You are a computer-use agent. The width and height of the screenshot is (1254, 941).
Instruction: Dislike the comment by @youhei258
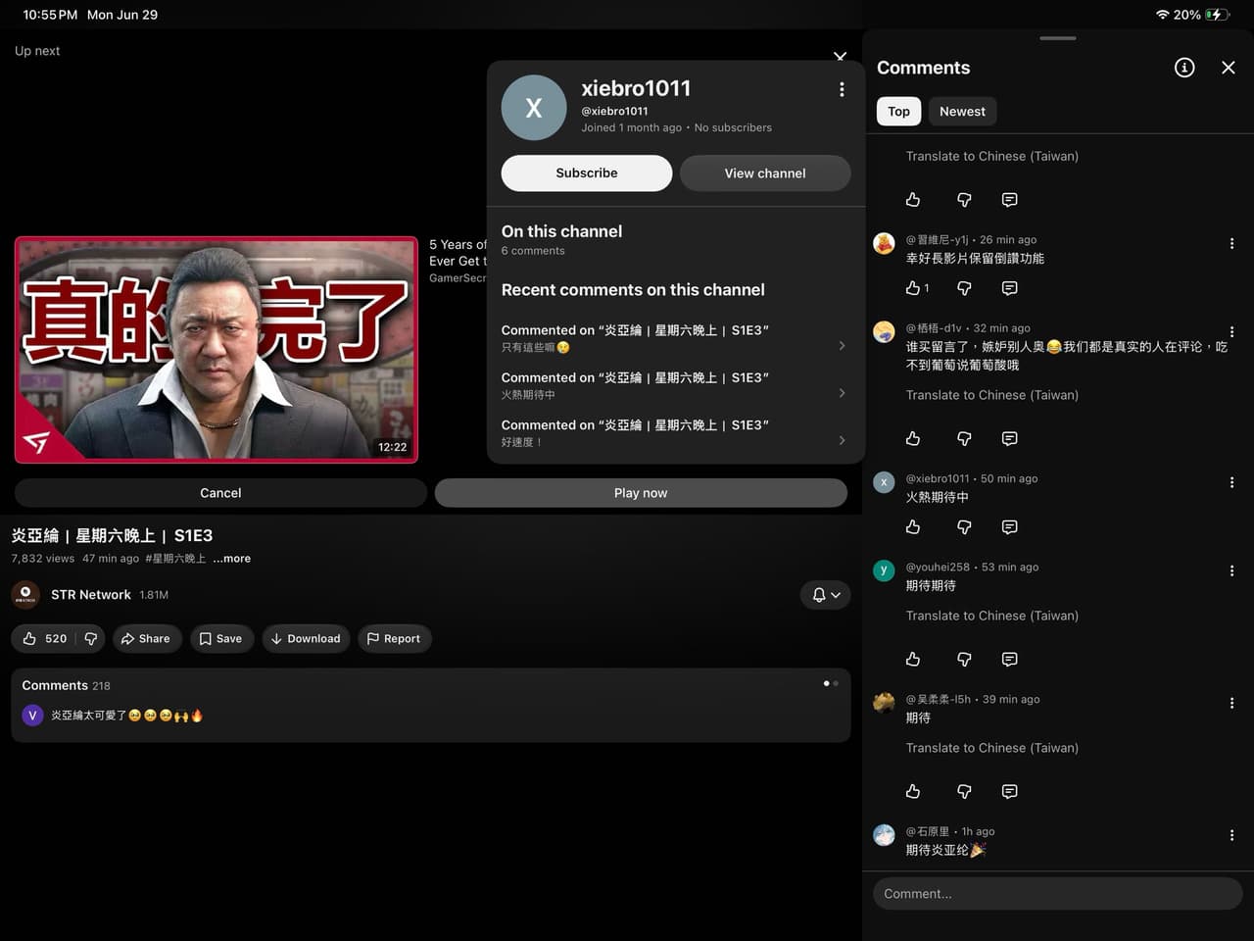tap(964, 660)
